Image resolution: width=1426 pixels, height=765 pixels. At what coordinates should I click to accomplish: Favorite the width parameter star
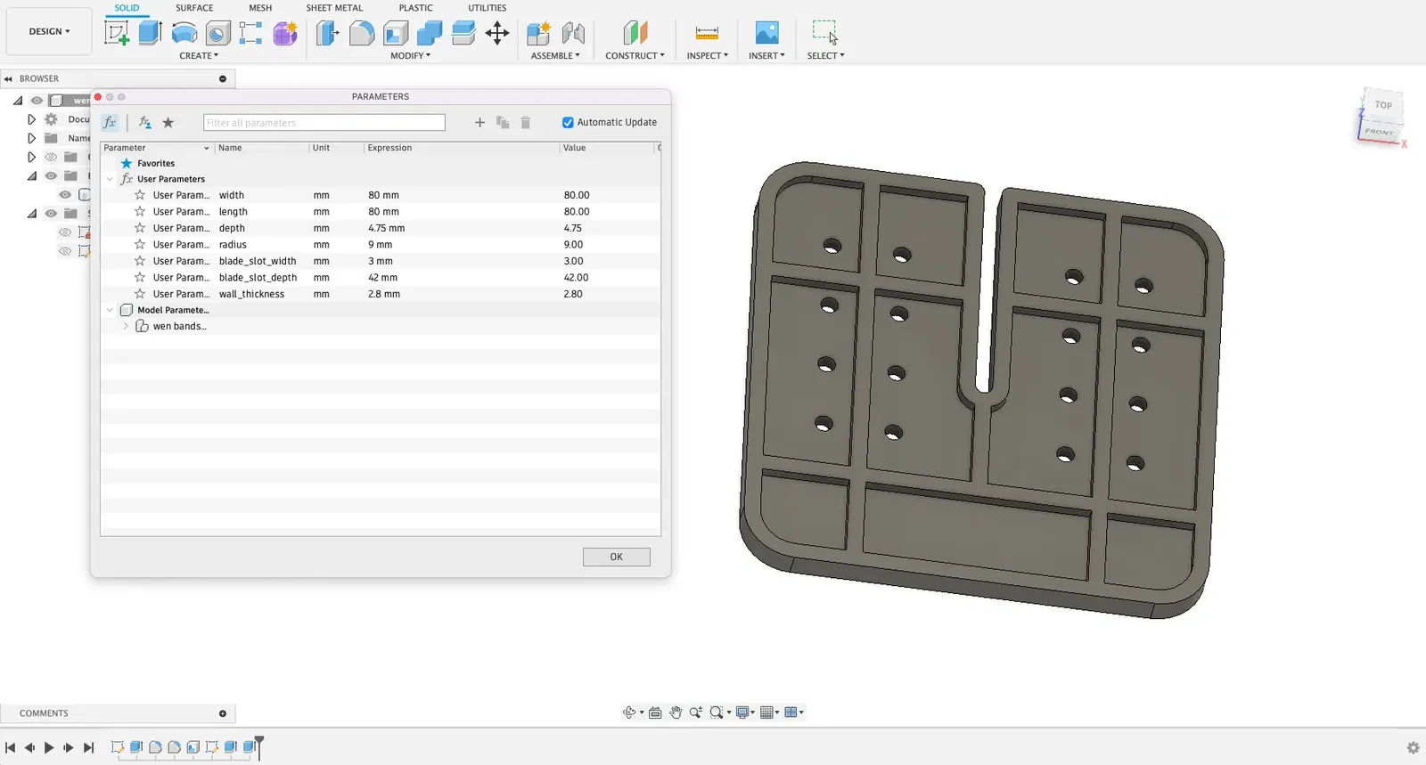click(140, 195)
